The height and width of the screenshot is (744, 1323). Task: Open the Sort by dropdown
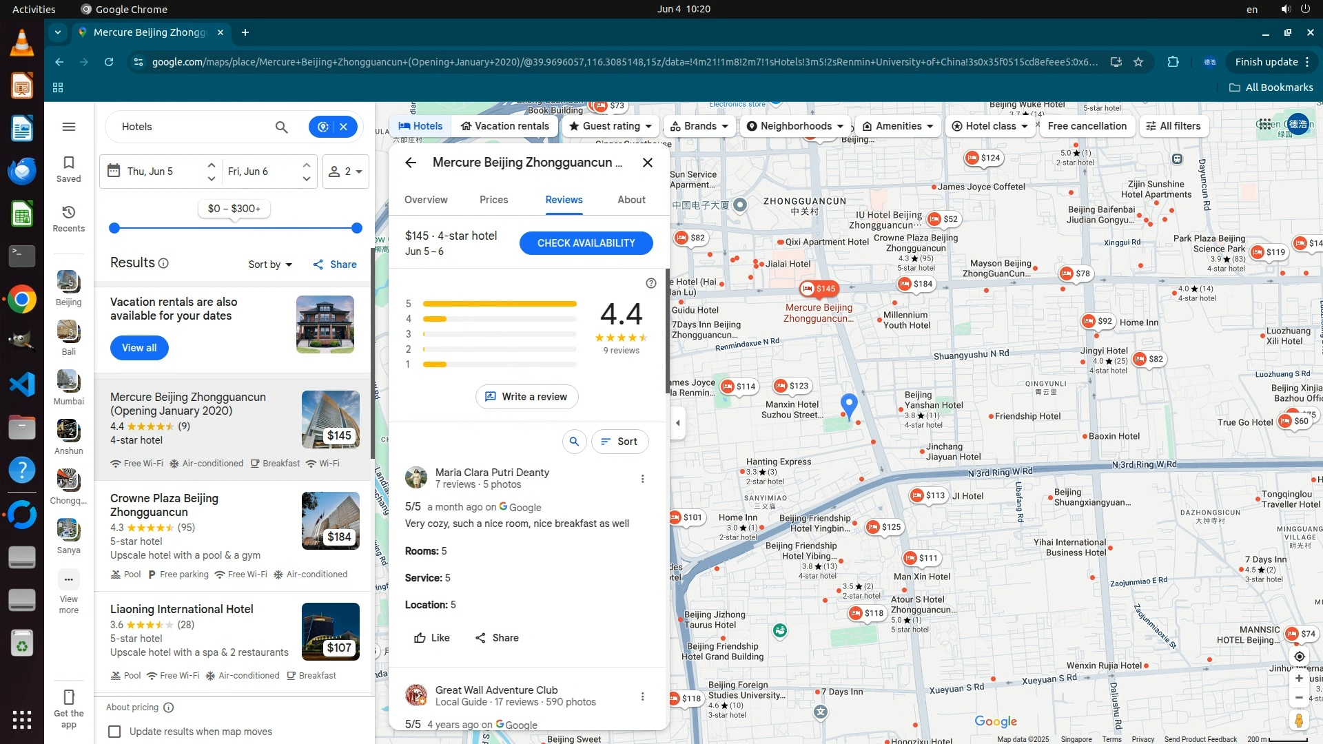tap(270, 265)
